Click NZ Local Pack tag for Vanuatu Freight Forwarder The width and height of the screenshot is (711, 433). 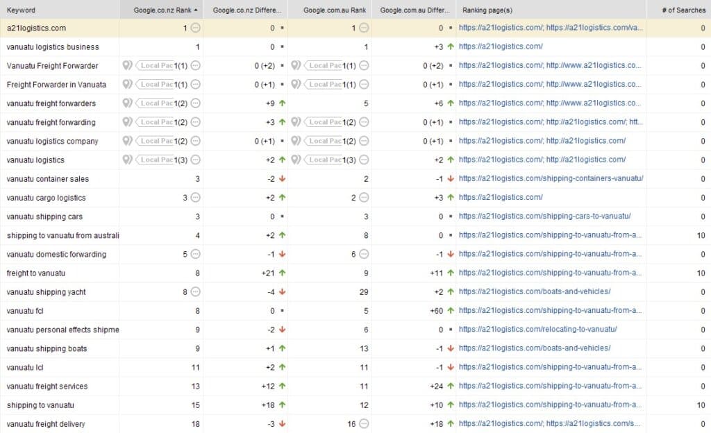(x=155, y=66)
